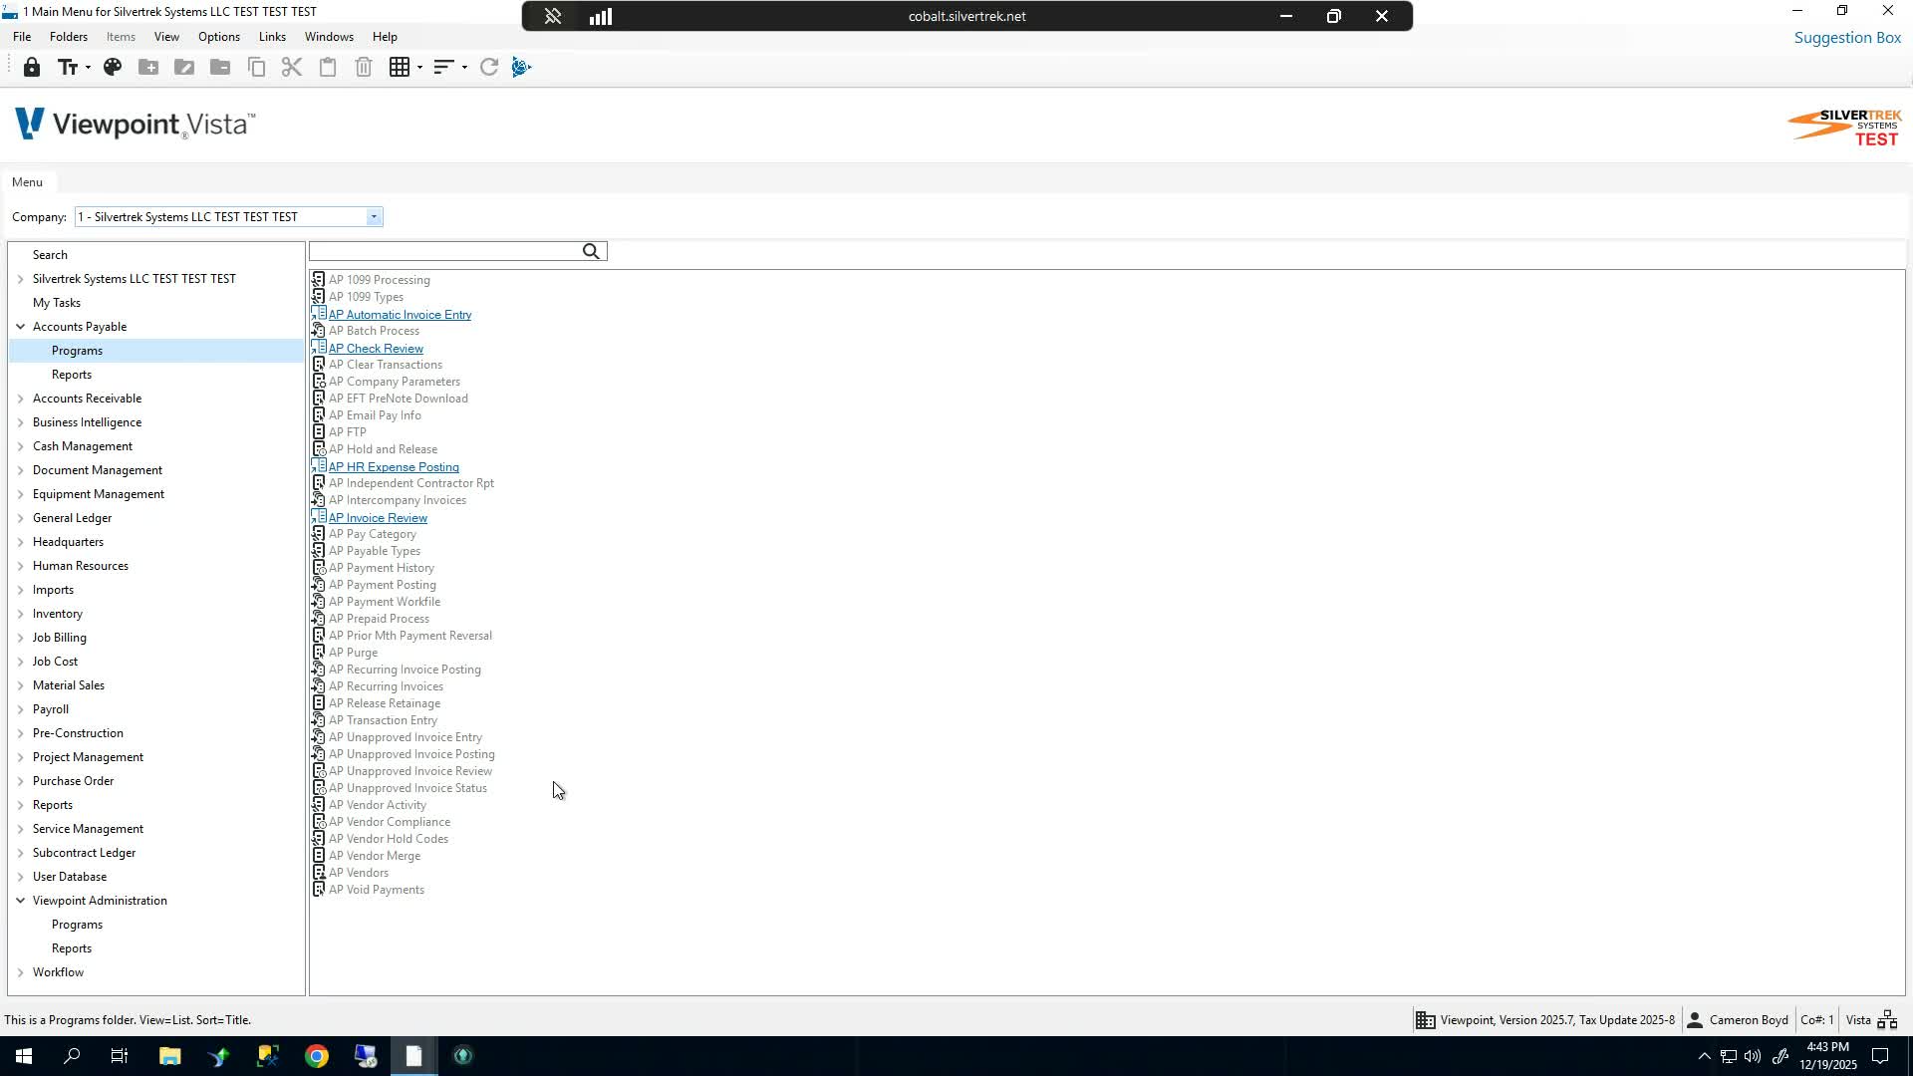This screenshot has height=1076, width=1913.
Task: Click the search magnifier icon
Action: 591,251
